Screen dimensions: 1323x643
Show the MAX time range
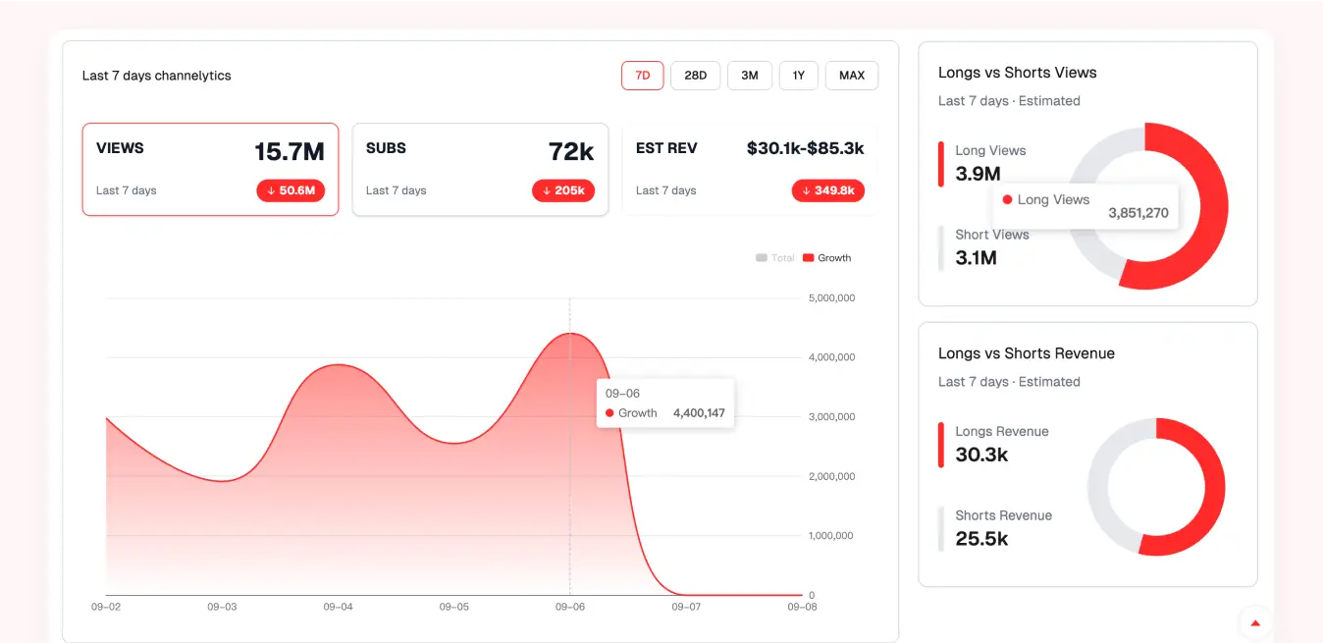tap(851, 76)
